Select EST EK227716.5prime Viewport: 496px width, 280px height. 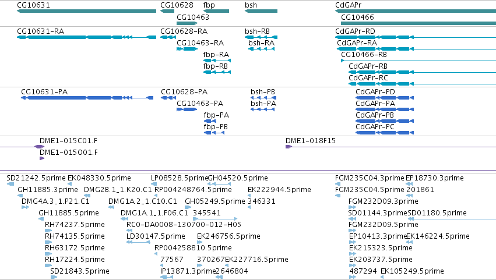click(x=227, y=265)
